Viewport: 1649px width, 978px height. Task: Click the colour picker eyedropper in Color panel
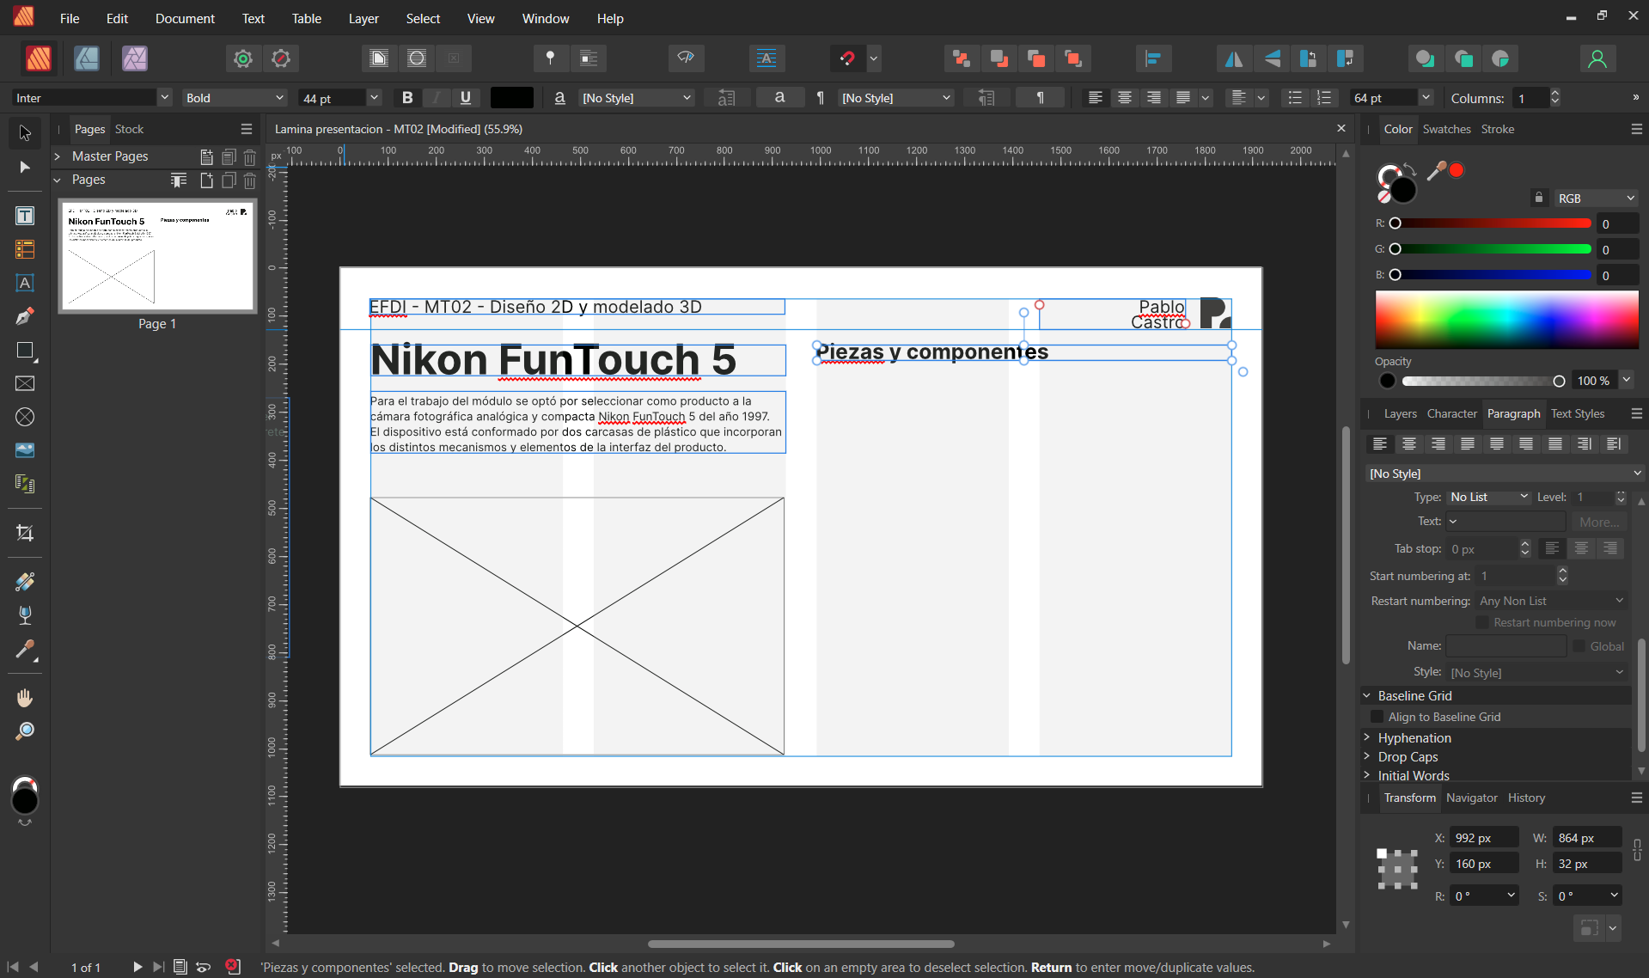coord(1436,171)
